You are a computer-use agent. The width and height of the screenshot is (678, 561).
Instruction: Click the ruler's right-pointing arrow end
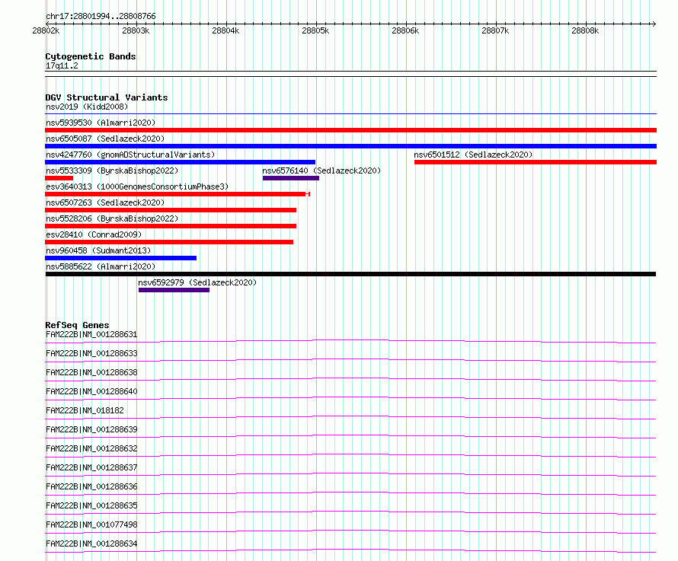654,24
